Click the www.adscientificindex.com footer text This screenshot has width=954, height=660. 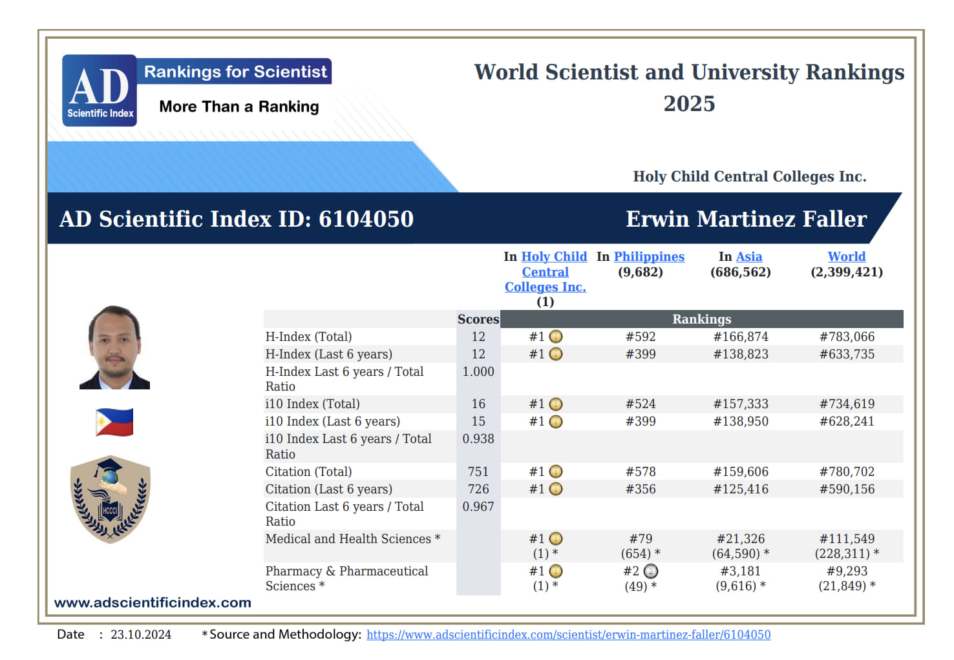[153, 603]
